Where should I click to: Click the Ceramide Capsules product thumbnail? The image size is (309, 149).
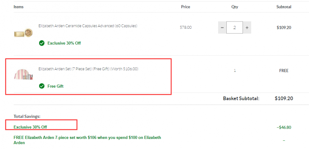23,33
